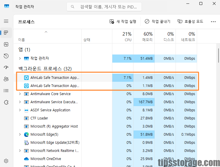Image resolution: width=220 pixels, height=167 pixels.
Task: Sort by the 디스크 column header
Action: [165, 37]
